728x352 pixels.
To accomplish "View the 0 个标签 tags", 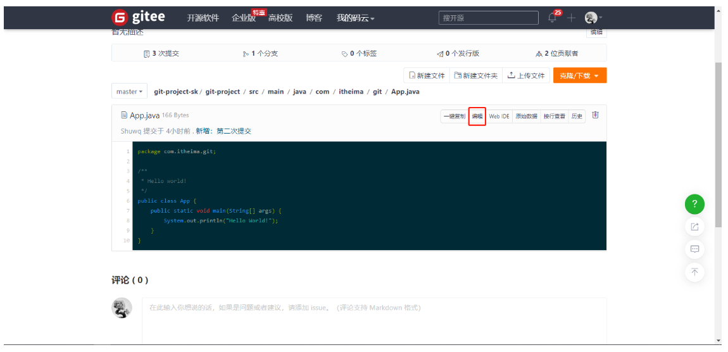I will point(359,53).
